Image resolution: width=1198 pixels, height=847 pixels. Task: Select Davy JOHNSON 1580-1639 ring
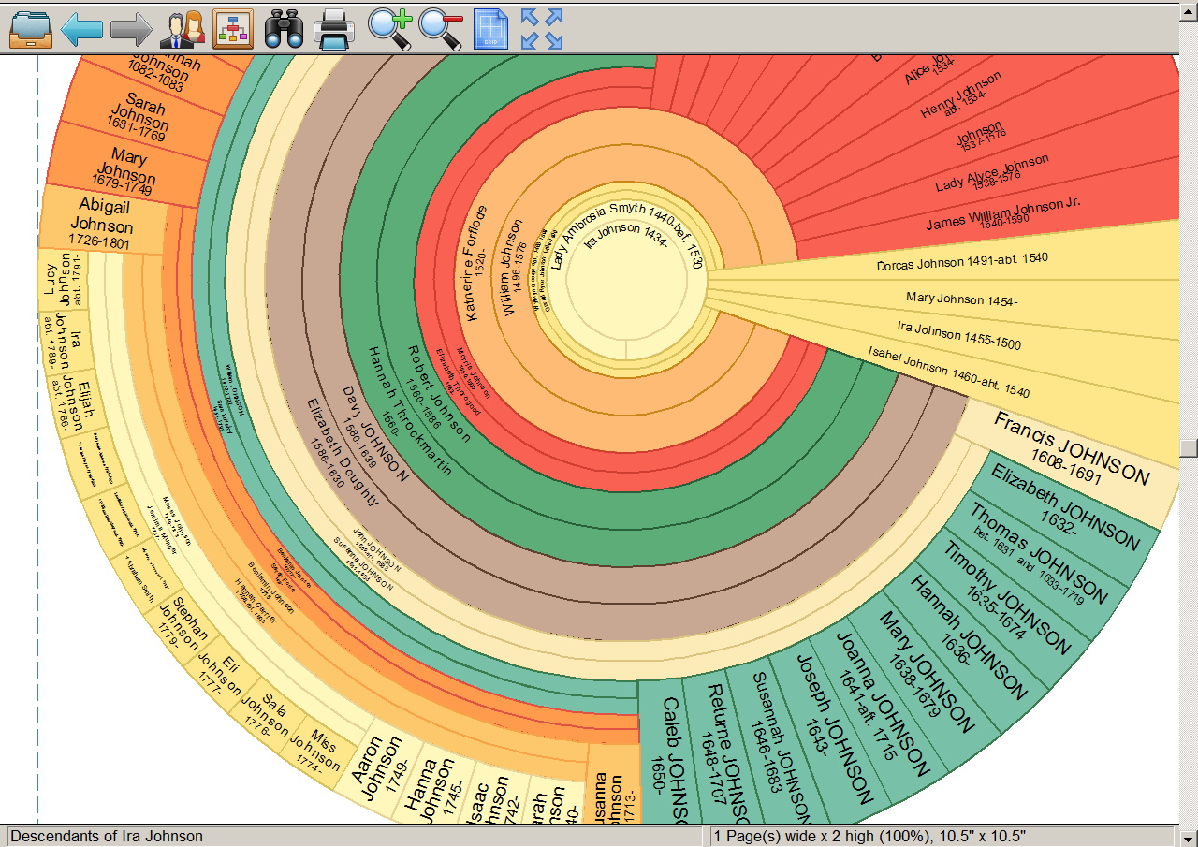coord(374,432)
